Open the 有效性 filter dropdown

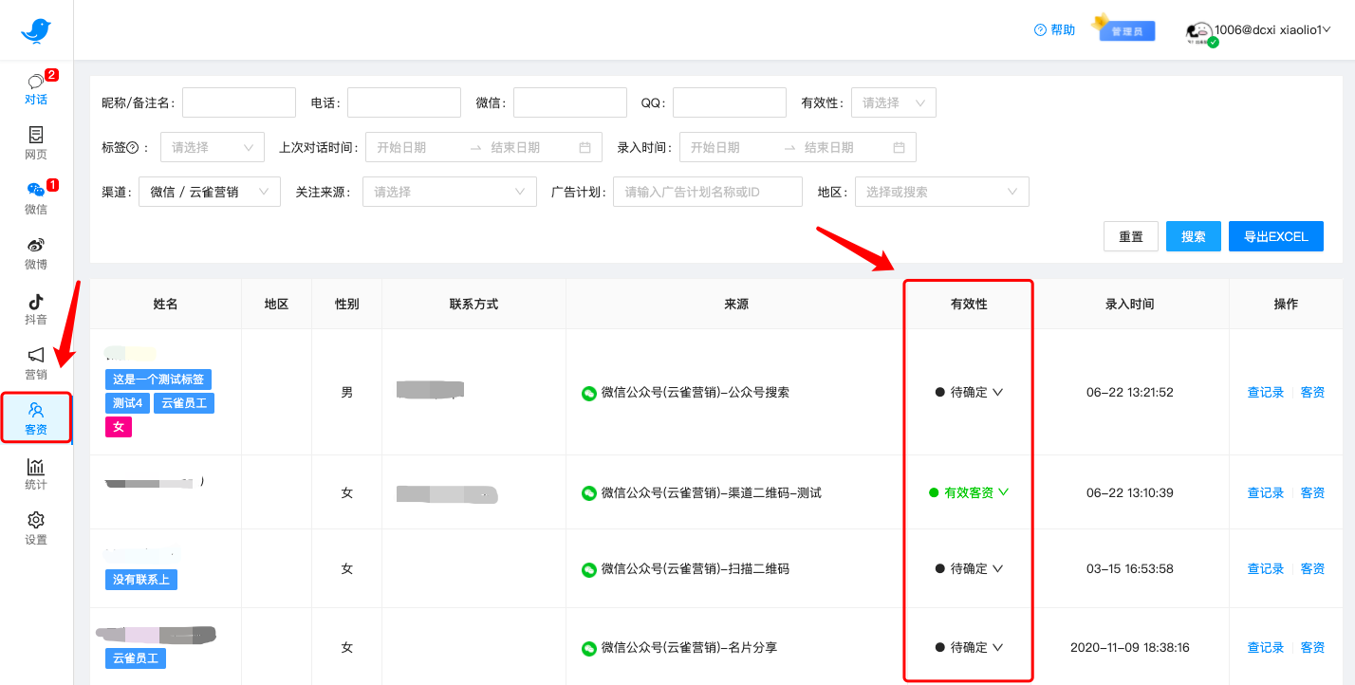pos(892,102)
